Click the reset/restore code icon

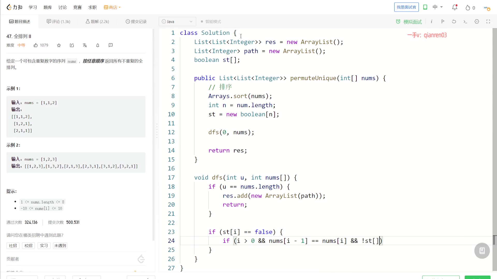pyautogui.click(x=454, y=21)
